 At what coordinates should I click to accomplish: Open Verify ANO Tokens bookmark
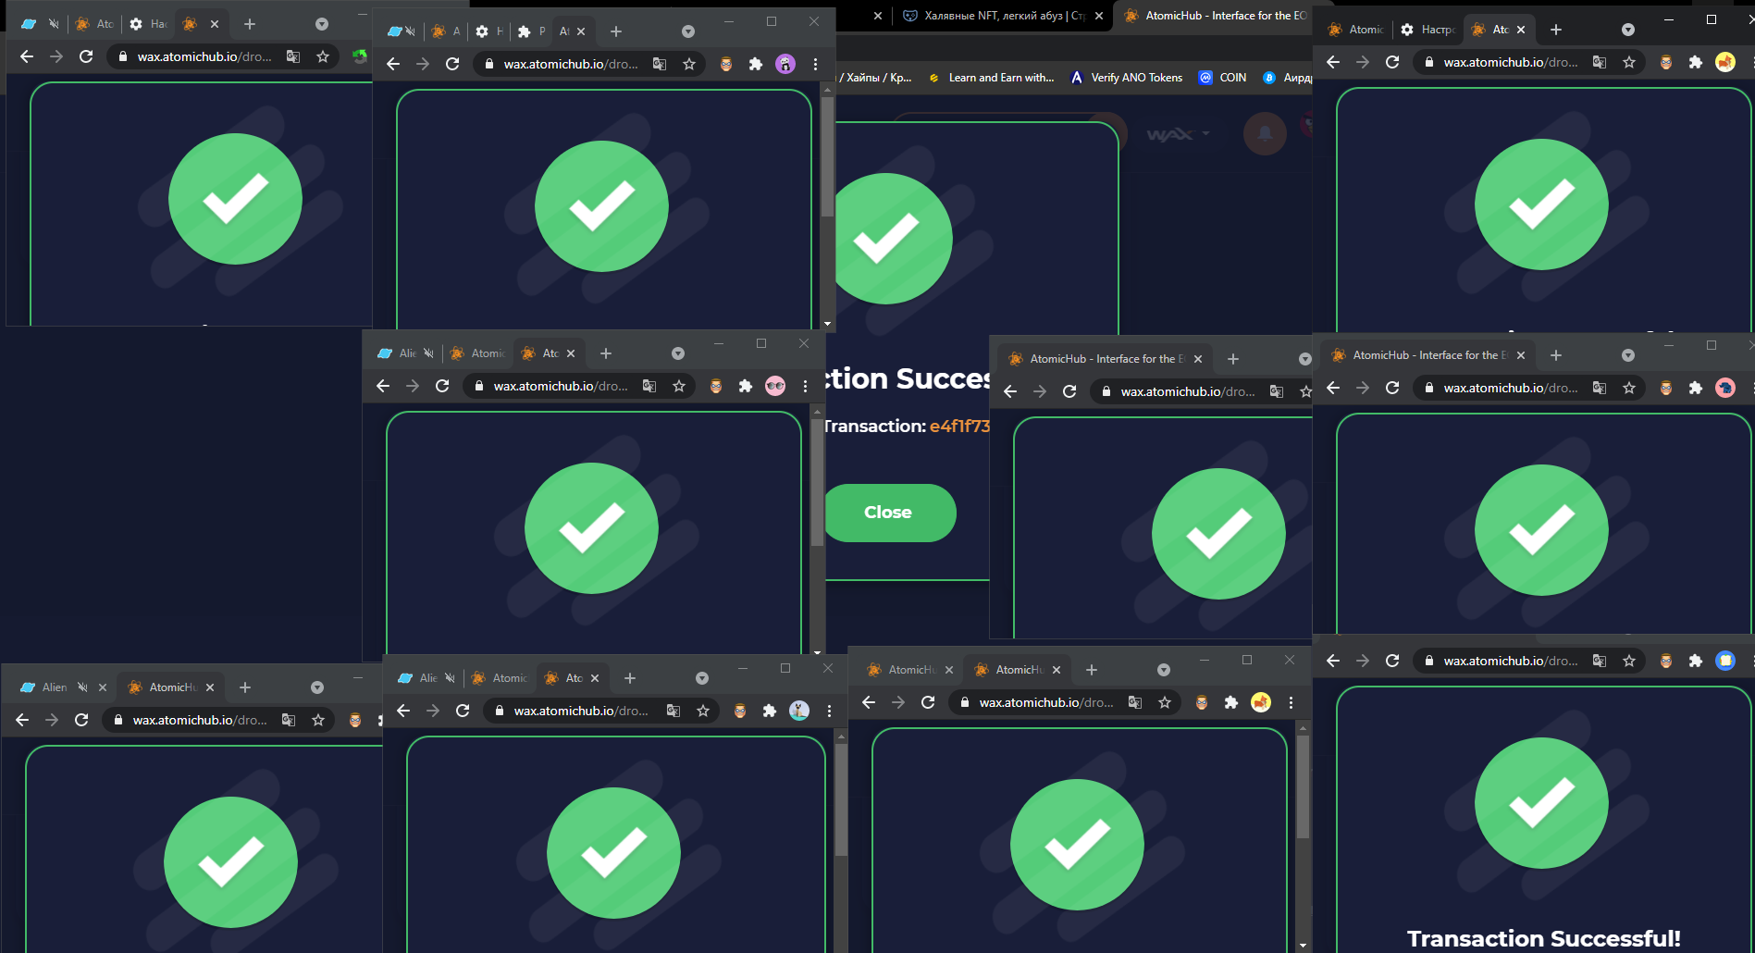(1126, 78)
